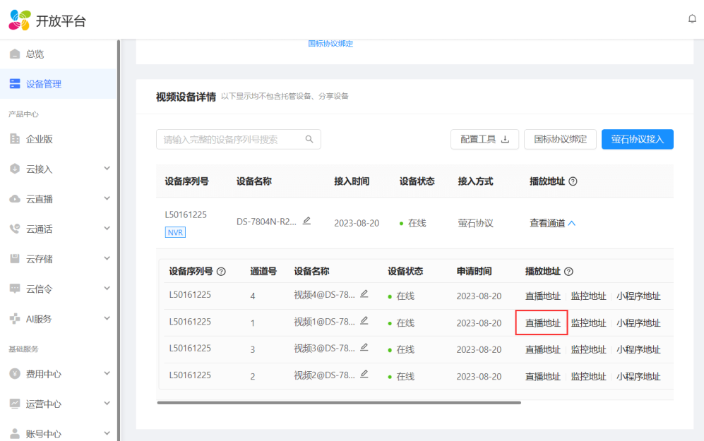Collapse the 查看通道 channel list
Viewport: 704px width, 441px height.
point(552,223)
